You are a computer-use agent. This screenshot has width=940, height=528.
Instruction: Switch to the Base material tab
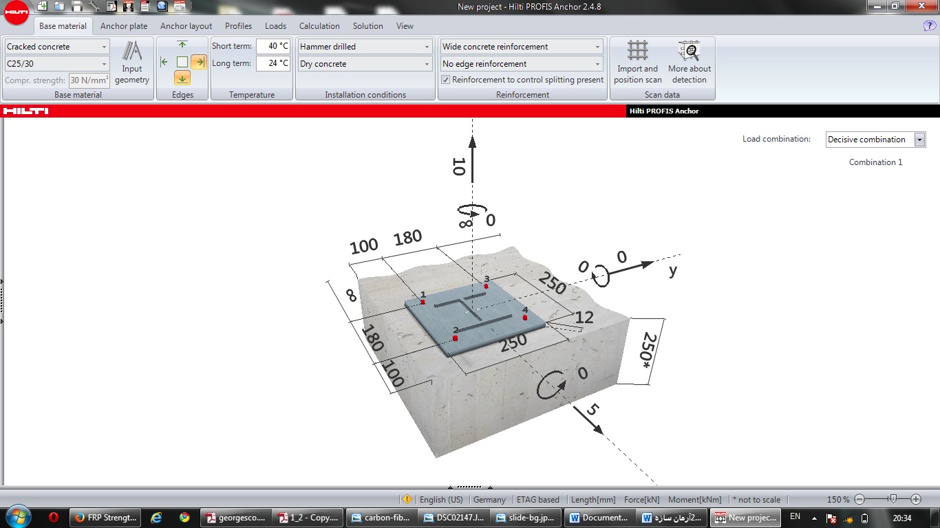[63, 26]
